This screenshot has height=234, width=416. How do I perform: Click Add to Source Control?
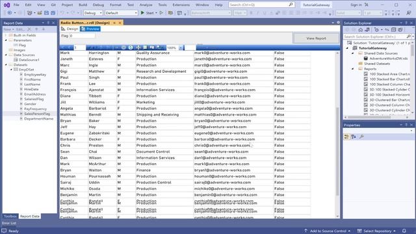point(328,231)
